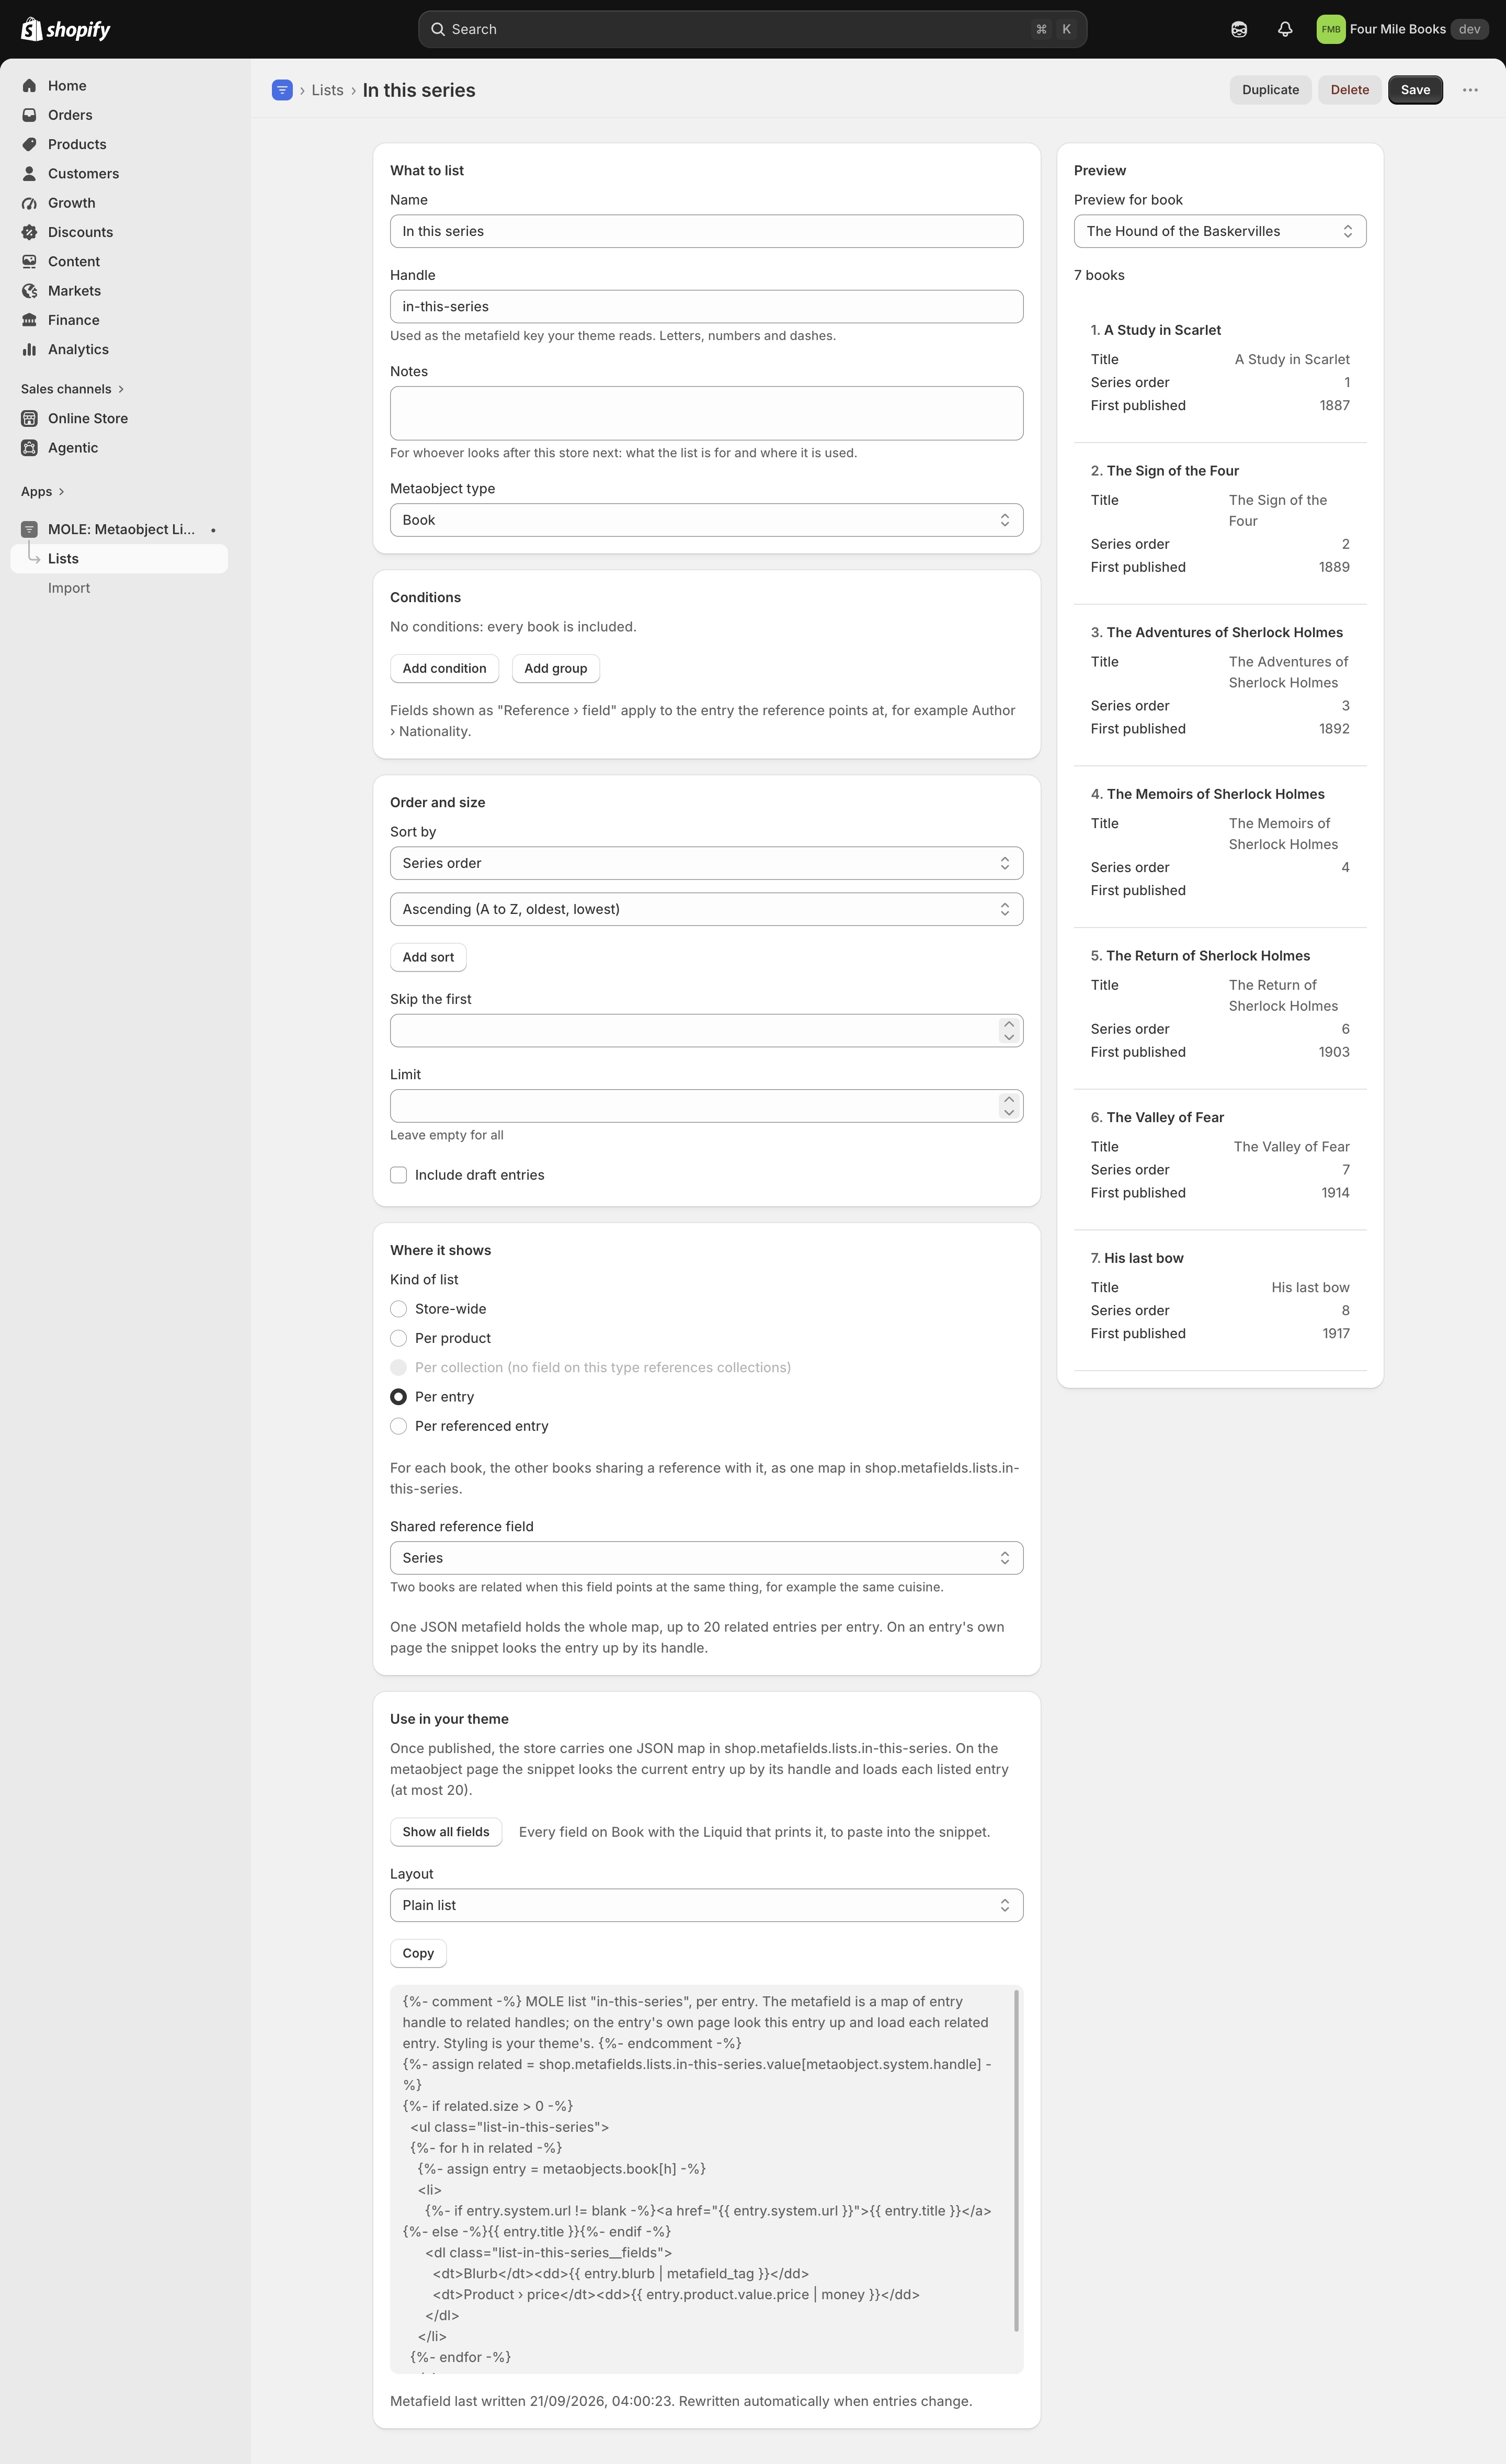The image size is (1506, 2464).
Task: Click into the Handle field
Action: coord(706,306)
